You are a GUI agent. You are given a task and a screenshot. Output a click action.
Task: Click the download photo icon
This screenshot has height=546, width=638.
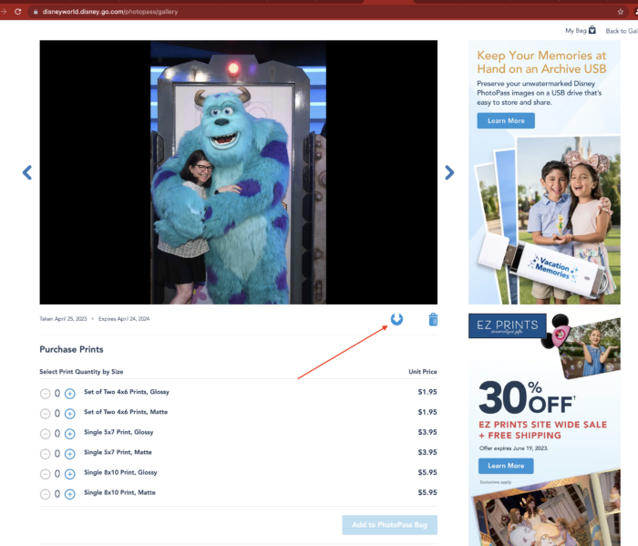pos(396,319)
